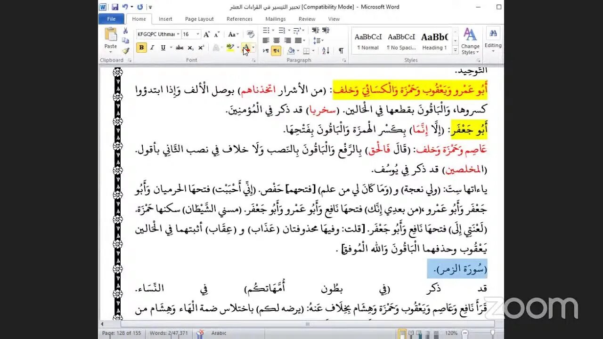
Task: Apply the Heading 1 style
Action: click(435, 41)
